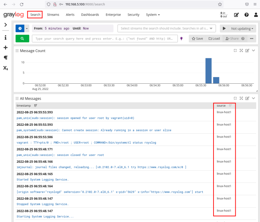Open the Search page tab

point(35,15)
